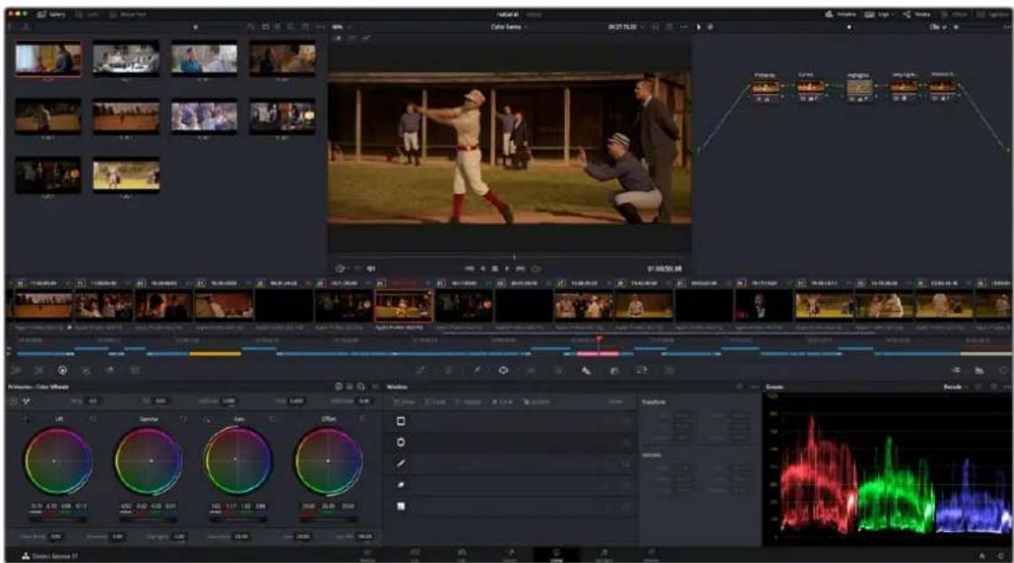Toggle the Gallery panel

click(x=51, y=15)
